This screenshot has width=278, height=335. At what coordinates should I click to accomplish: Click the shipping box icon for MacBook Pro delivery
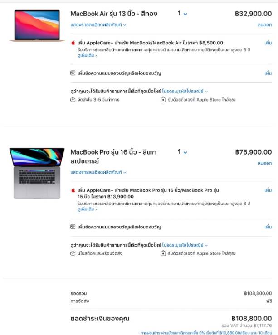pyautogui.click(x=73, y=253)
